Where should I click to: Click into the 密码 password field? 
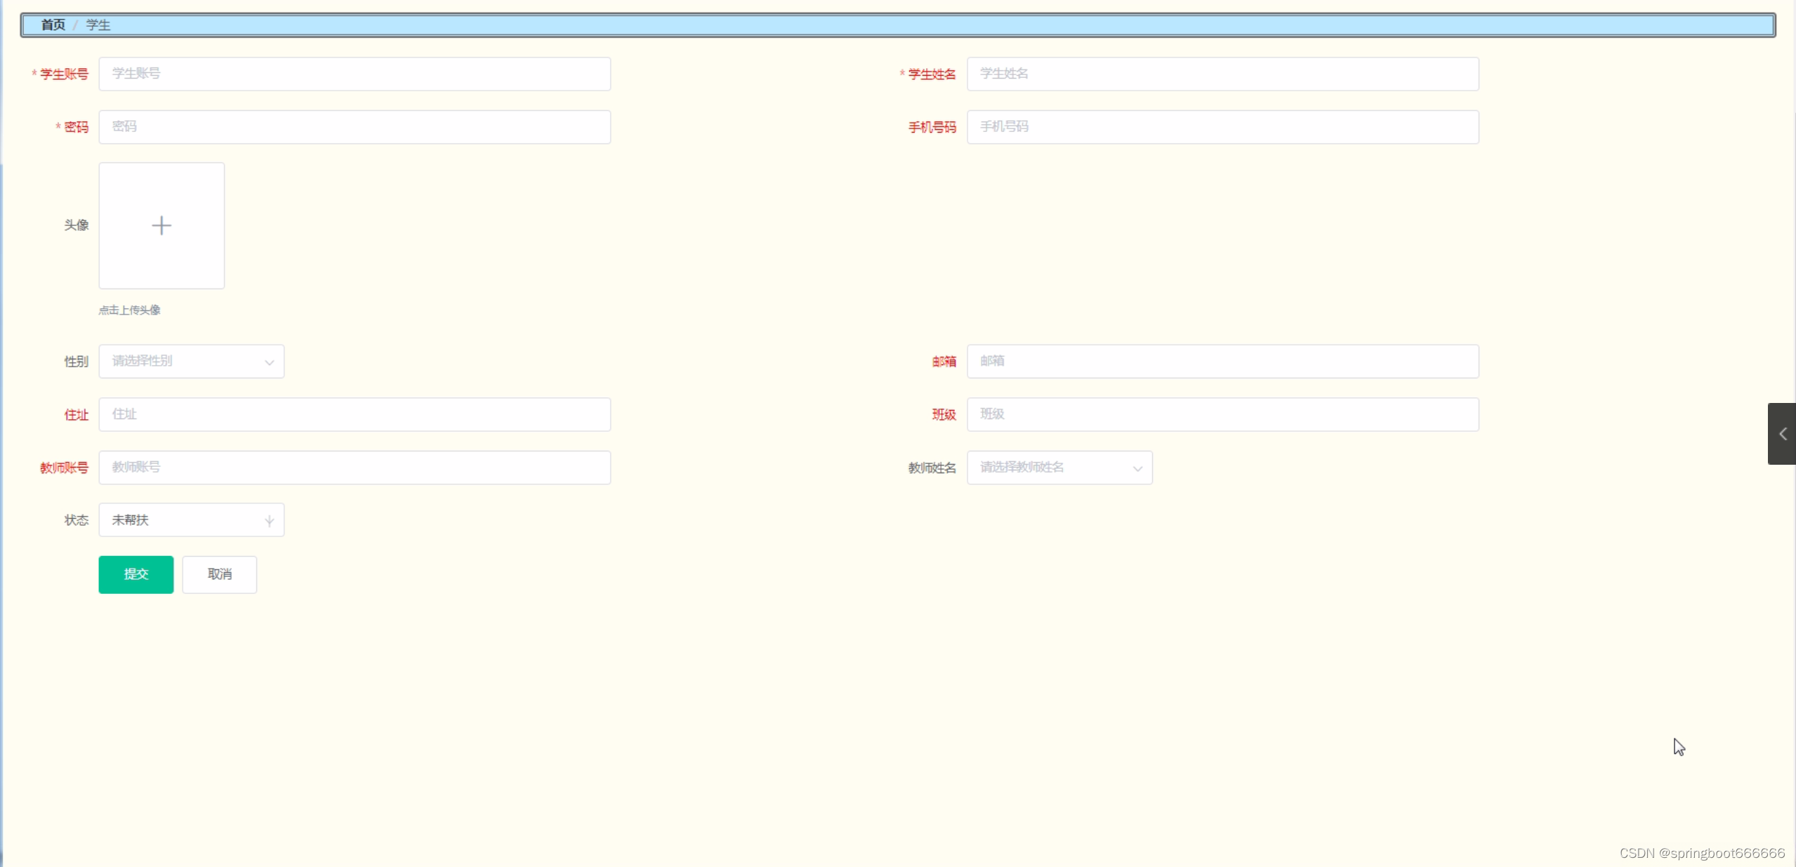pyautogui.click(x=355, y=127)
